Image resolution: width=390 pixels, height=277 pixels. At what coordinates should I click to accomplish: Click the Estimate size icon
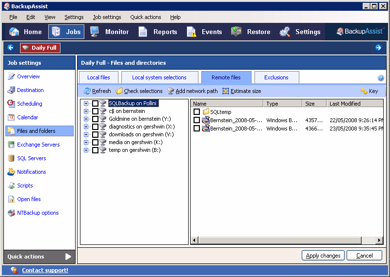226,91
